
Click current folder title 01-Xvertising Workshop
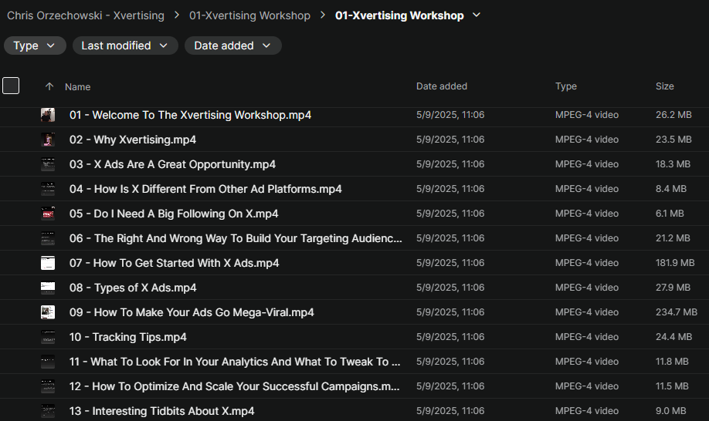pyautogui.click(x=399, y=15)
